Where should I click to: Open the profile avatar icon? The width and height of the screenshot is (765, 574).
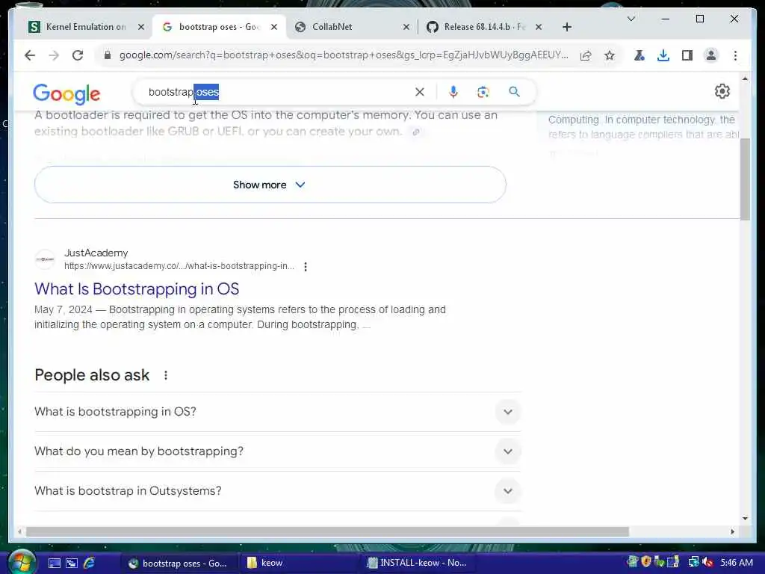tap(711, 55)
